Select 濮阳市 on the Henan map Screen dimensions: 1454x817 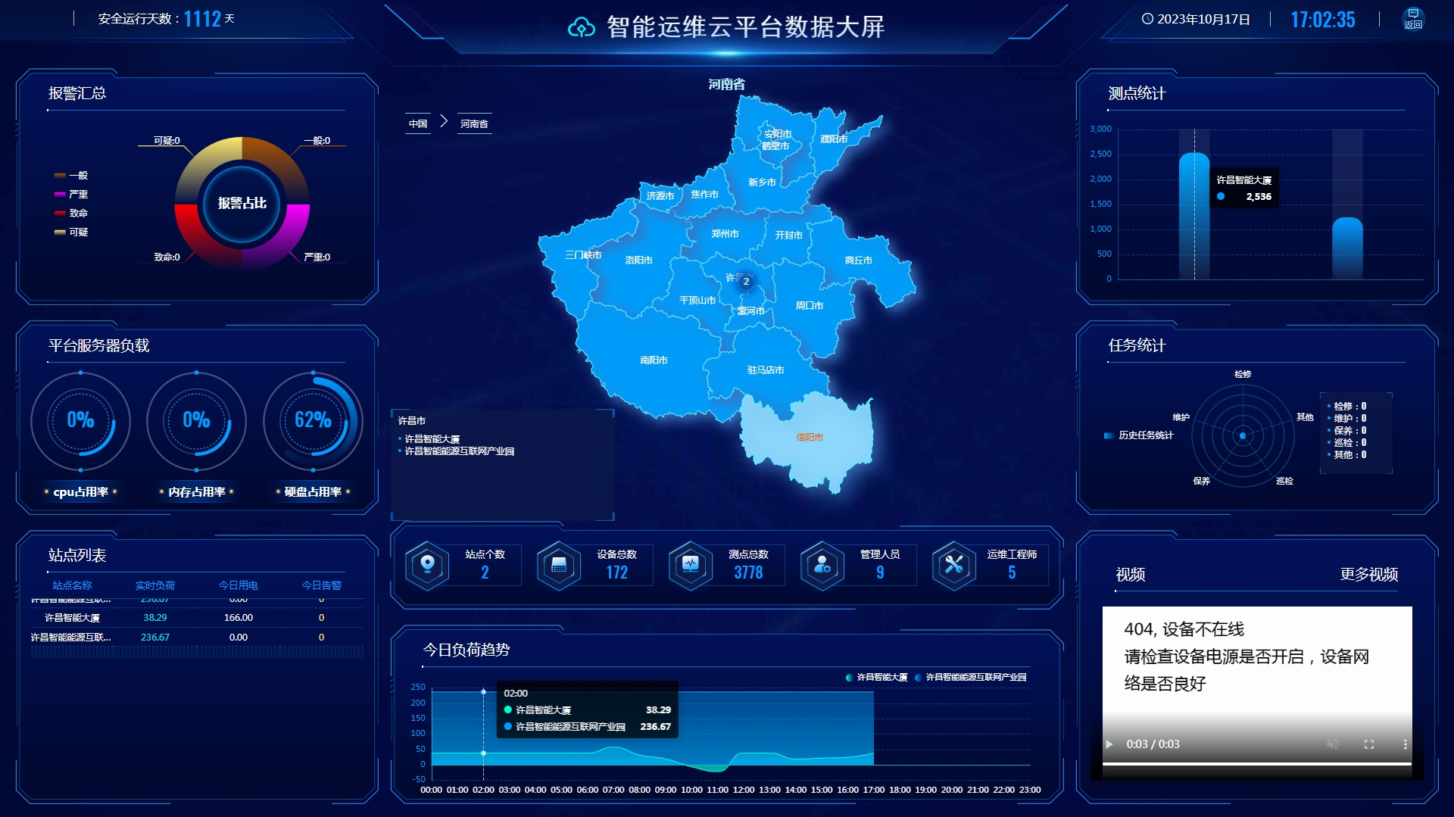833,139
